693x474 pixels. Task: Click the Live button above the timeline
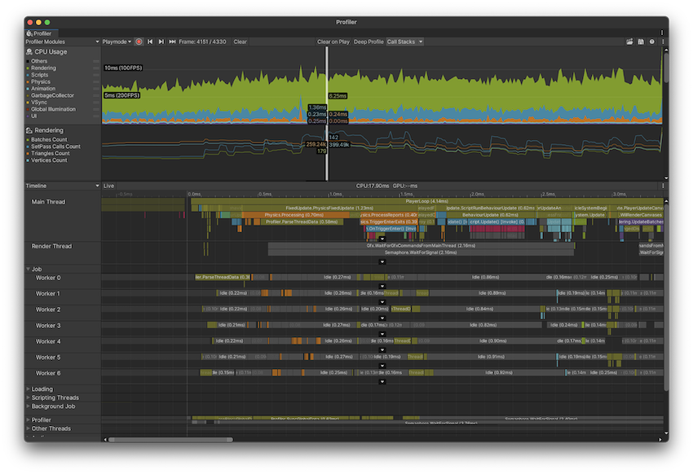coord(108,185)
